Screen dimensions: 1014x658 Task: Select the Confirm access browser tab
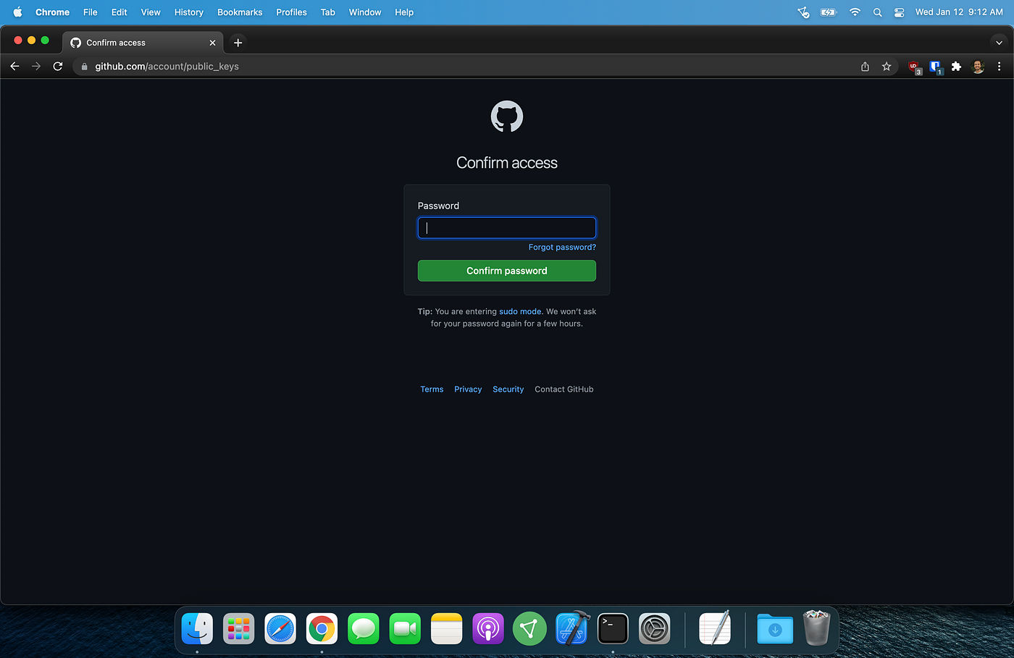(x=143, y=43)
